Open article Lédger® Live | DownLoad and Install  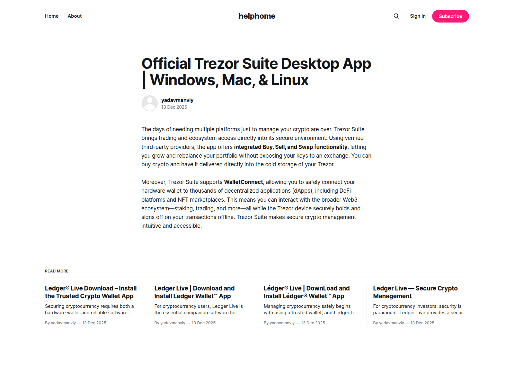coord(307,292)
